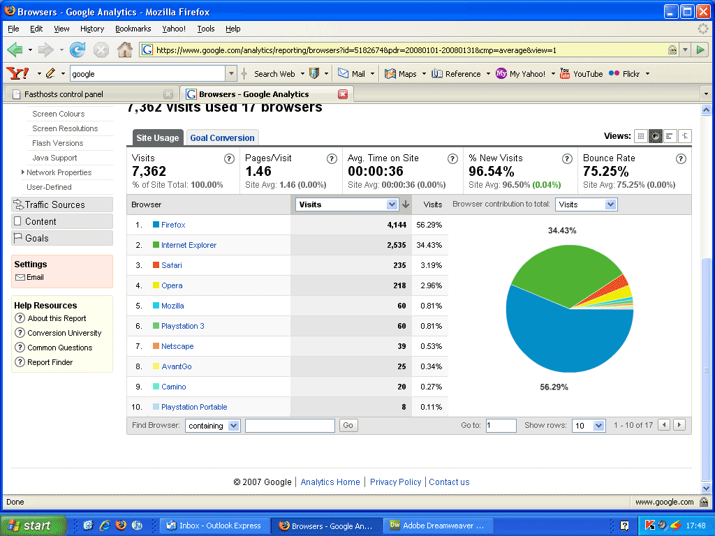715x536 pixels.
Task: Go to the Firefox home page icon
Action: tap(124, 50)
